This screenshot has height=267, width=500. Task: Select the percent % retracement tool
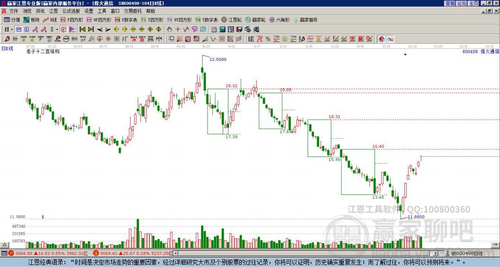(x=268, y=39)
